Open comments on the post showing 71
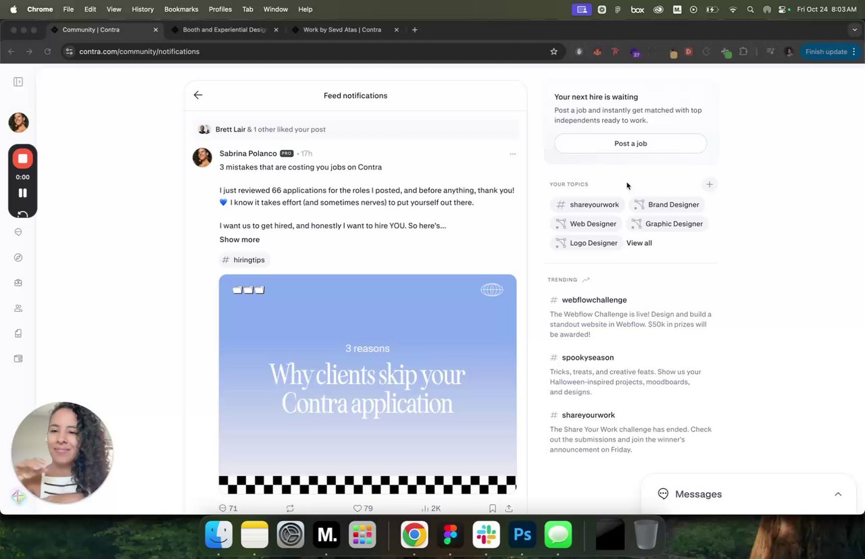 click(x=228, y=508)
